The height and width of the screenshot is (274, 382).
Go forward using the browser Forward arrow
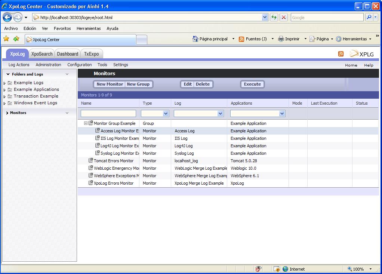(18, 17)
